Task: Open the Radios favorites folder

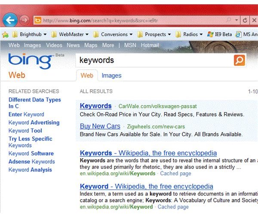Action: [x=189, y=34]
